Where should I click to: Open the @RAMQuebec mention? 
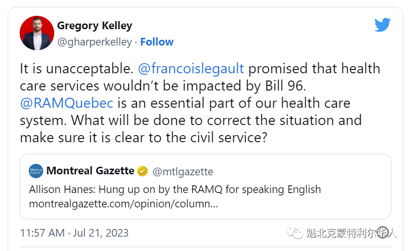[x=67, y=103]
